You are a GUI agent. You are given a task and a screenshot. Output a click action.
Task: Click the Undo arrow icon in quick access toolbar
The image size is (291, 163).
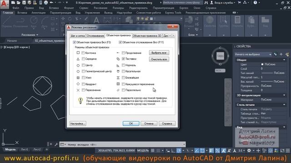[51, 3]
